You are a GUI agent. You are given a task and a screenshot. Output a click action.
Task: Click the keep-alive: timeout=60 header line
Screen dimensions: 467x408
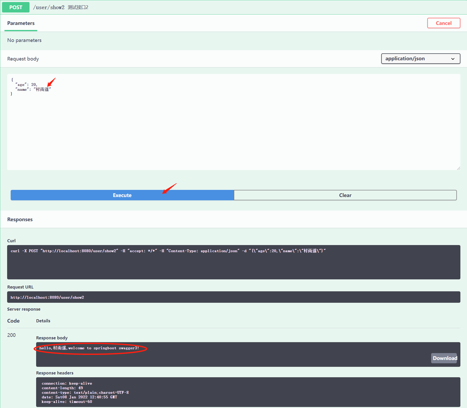coord(67,402)
